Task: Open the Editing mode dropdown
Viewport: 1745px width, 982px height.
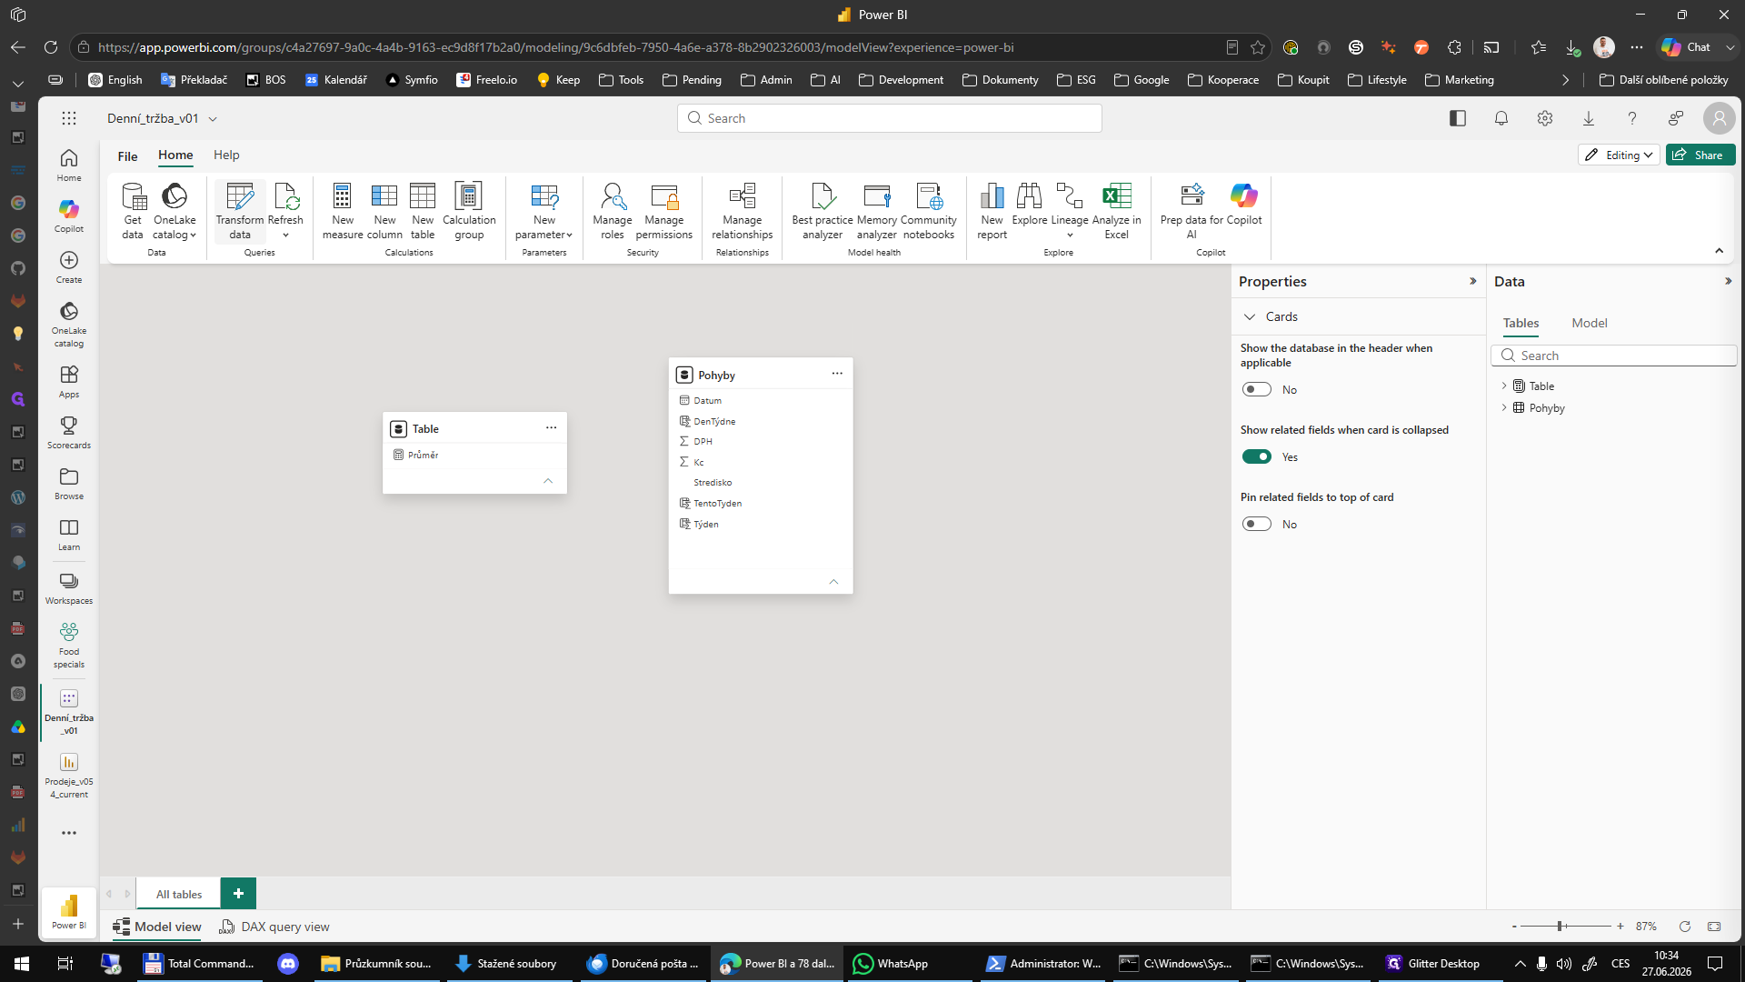Action: tap(1619, 155)
